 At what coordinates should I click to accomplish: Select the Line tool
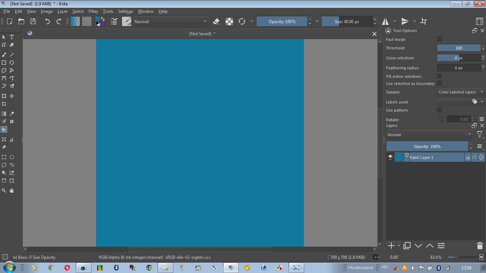[x=12, y=55]
